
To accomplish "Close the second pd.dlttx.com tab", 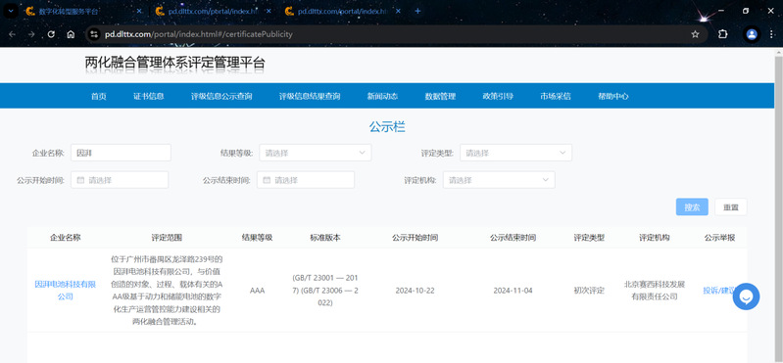I will 269,11.
